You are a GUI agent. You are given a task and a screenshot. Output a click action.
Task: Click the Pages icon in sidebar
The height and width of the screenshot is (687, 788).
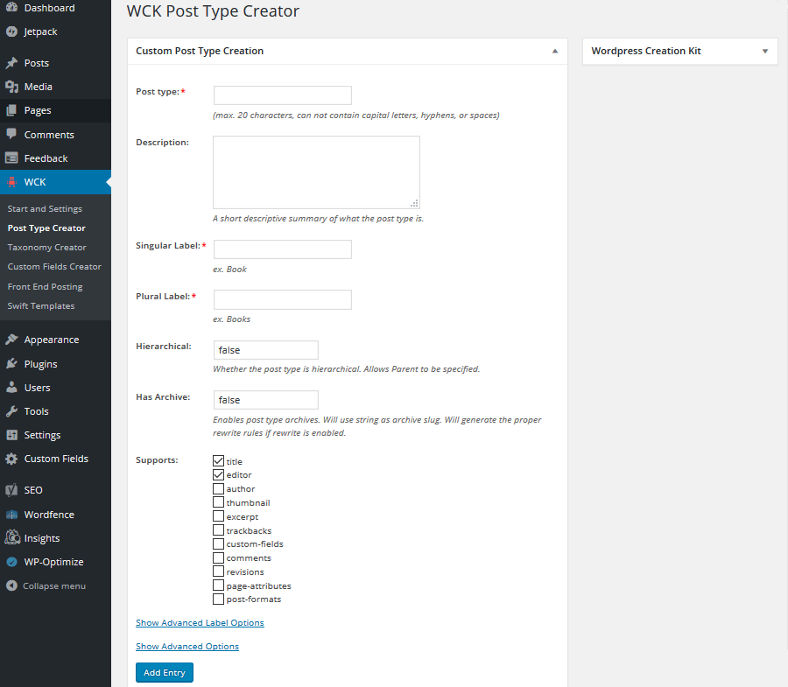[x=11, y=110]
